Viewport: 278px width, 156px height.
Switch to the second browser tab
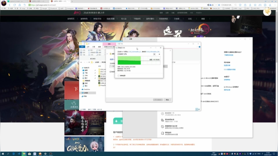[x=39, y=1]
